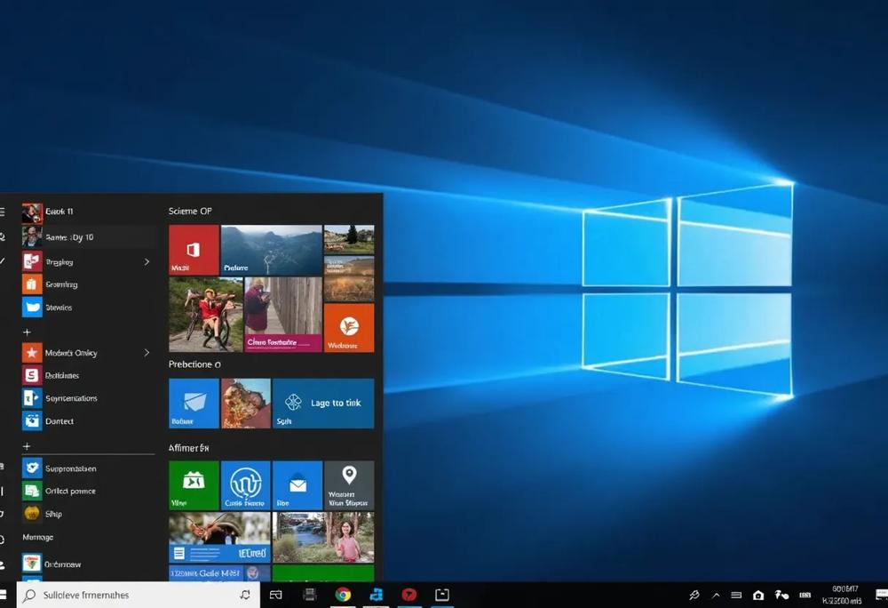Open the red round taskbar app icon
The height and width of the screenshot is (608, 888).
tap(408, 595)
